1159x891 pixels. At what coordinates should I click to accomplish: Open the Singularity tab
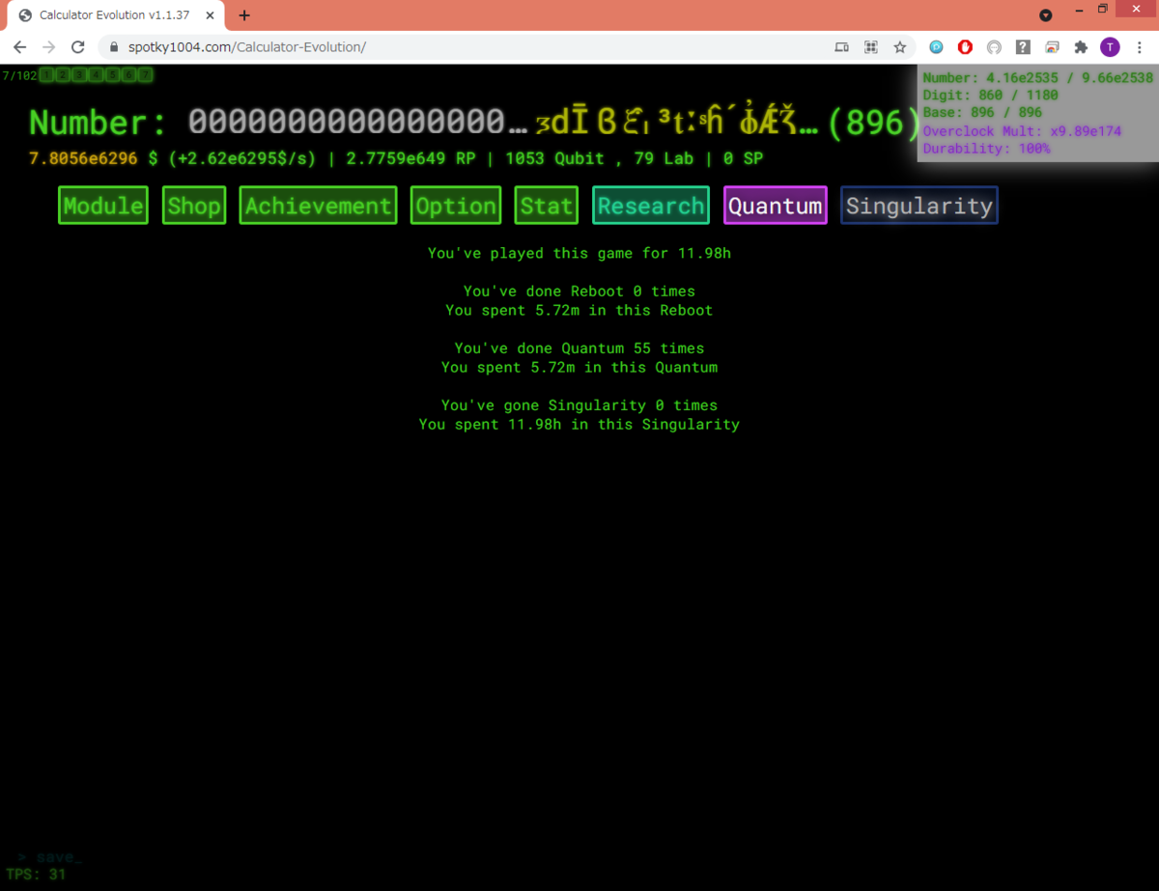919,206
